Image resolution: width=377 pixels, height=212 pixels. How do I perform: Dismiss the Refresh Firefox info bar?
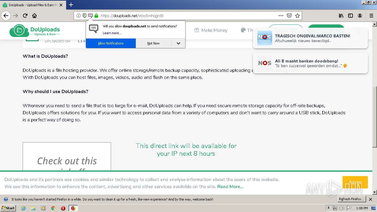371,199
